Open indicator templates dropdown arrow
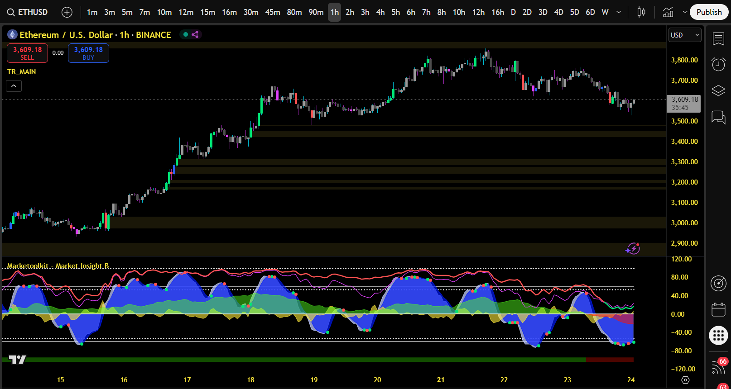The image size is (731, 389). click(685, 12)
